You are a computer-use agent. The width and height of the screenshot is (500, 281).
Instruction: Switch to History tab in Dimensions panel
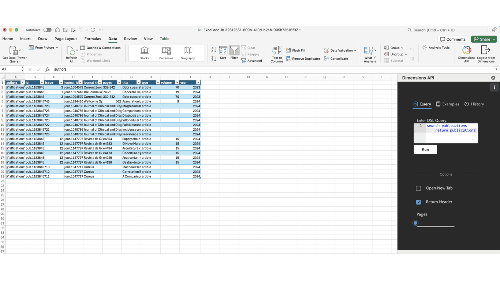(x=474, y=104)
